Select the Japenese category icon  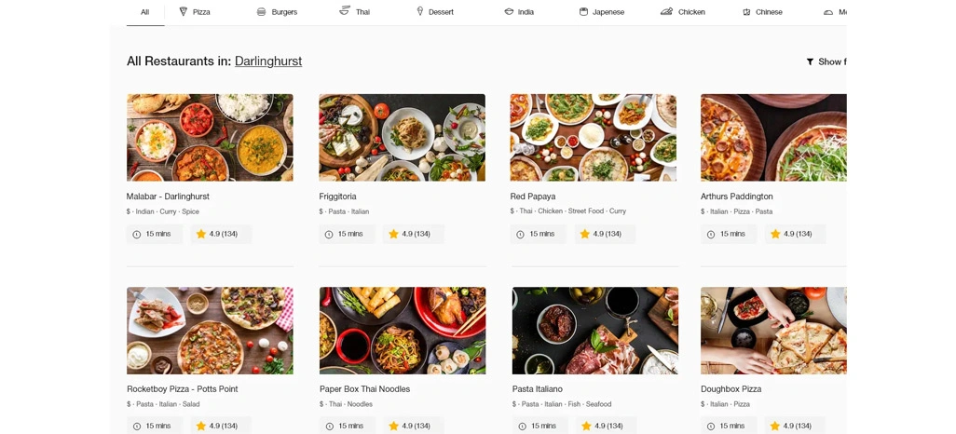pos(583,11)
